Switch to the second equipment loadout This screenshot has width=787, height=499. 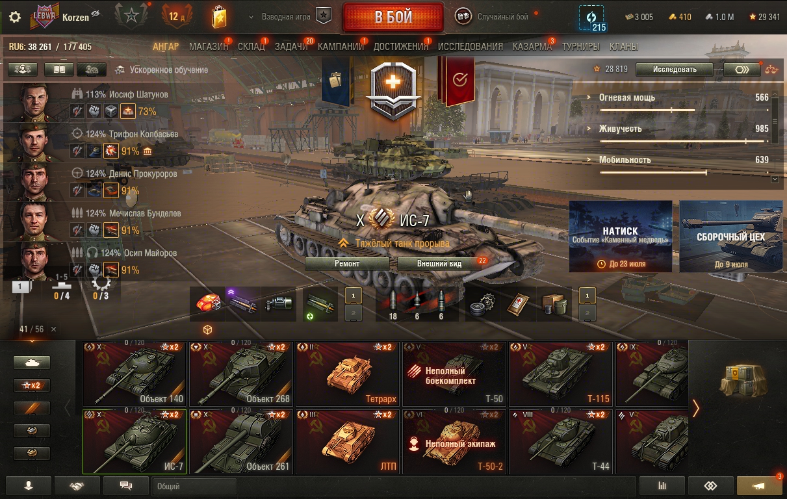[353, 314]
